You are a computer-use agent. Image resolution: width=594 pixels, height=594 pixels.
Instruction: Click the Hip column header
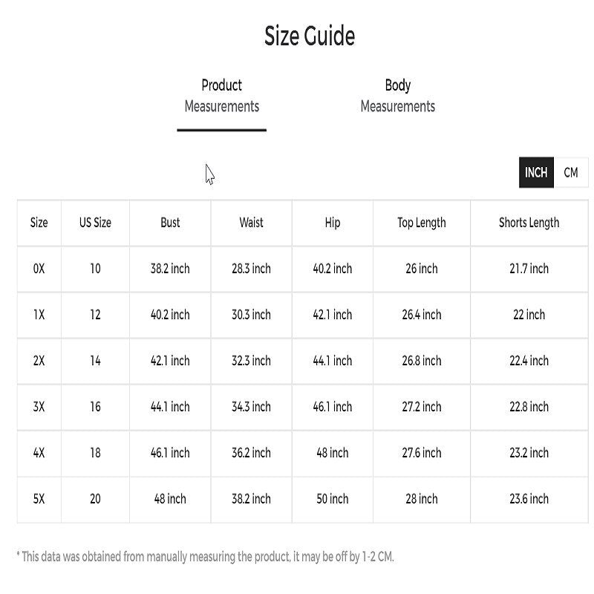coord(332,223)
